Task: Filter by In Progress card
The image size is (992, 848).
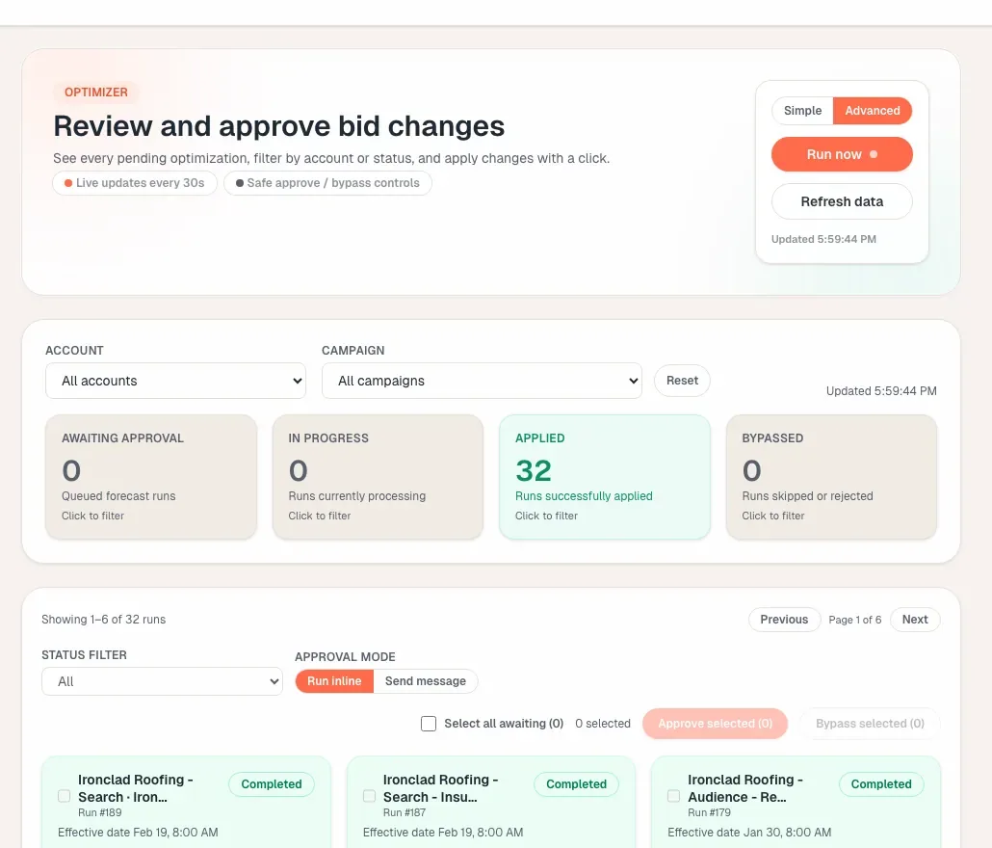Action: [378, 477]
